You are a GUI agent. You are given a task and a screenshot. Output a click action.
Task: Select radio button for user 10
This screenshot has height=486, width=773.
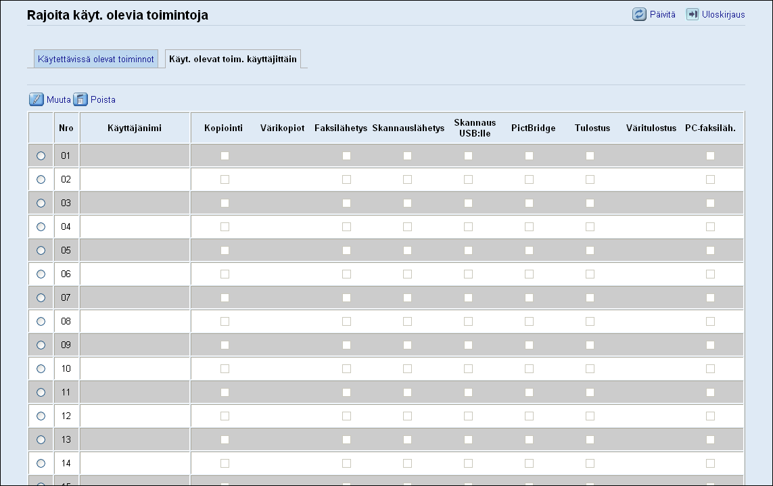pos(41,368)
